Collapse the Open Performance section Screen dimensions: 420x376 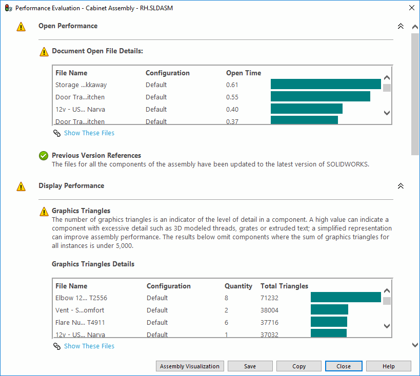pos(401,26)
